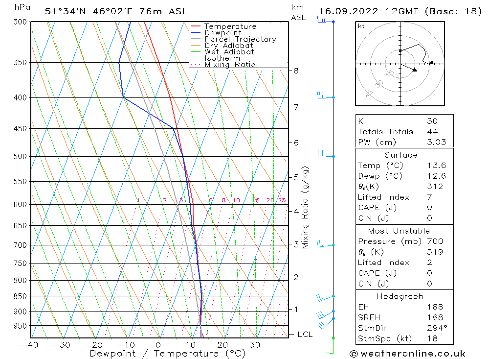Image resolution: width=489 pixels, height=359 pixels.
Task: Click the red Temperature legend line
Action: point(196,26)
